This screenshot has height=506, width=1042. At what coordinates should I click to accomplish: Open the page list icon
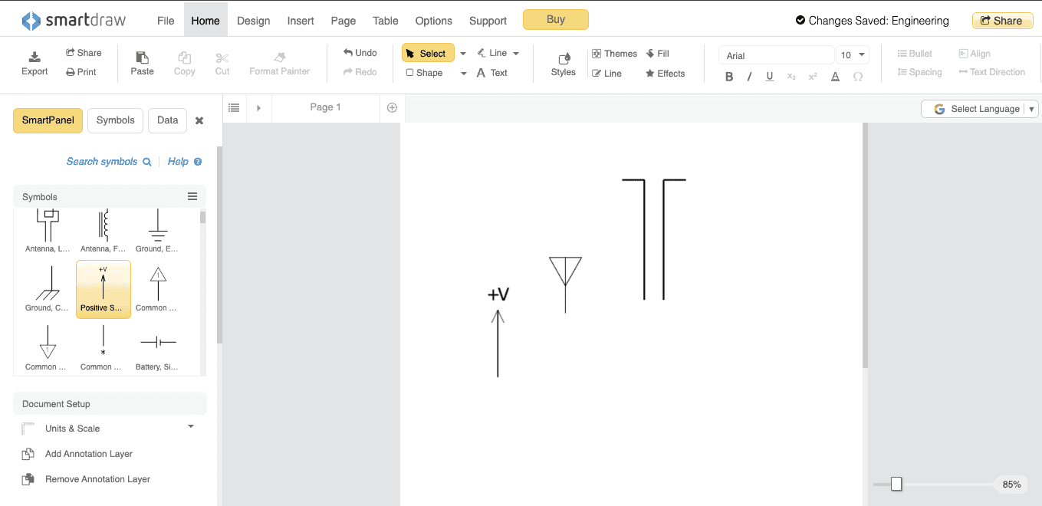point(234,108)
